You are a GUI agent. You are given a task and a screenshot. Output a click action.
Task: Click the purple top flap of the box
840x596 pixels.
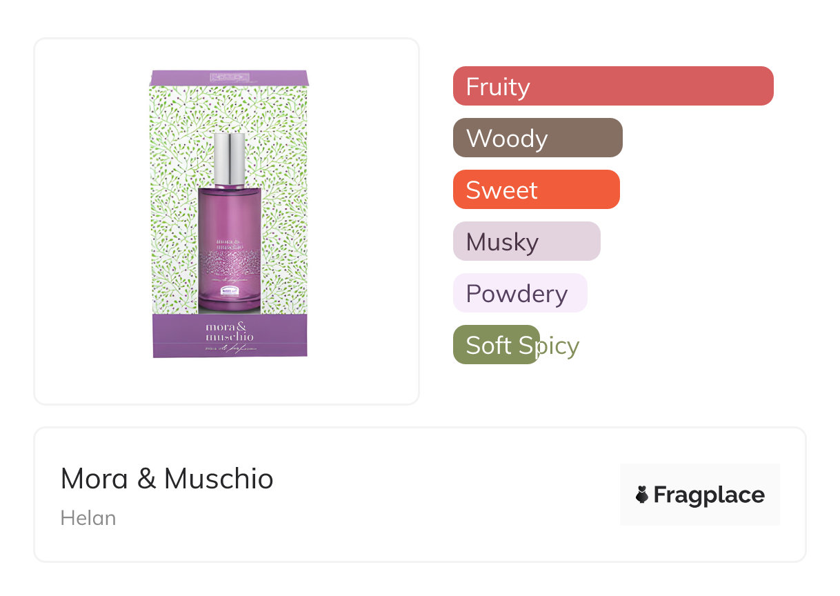229,77
